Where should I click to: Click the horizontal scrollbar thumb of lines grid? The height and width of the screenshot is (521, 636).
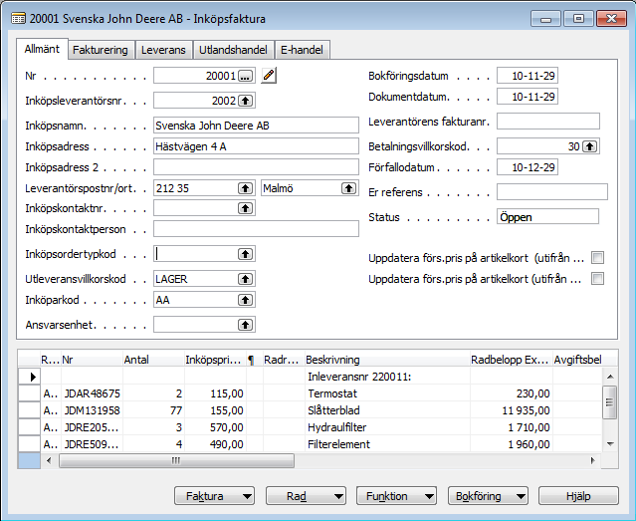coord(176,461)
